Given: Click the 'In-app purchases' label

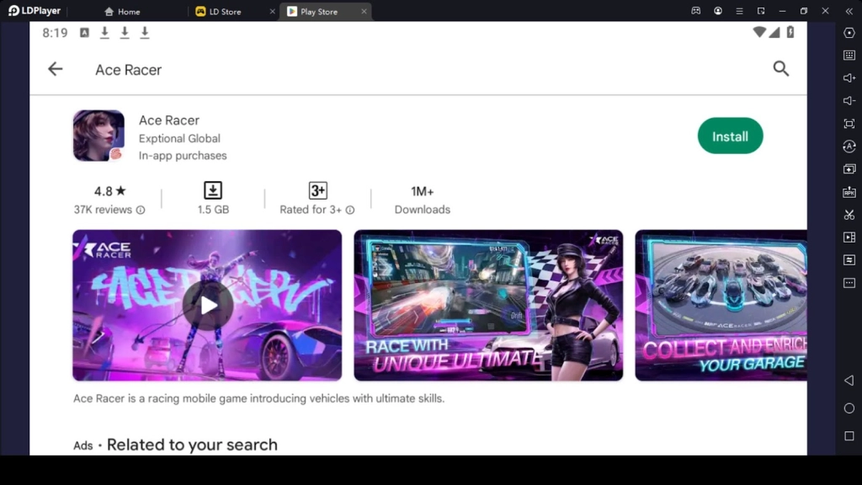Looking at the screenshot, I should [x=183, y=156].
